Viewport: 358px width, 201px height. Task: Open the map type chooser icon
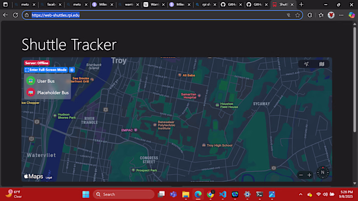click(x=322, y=64)
